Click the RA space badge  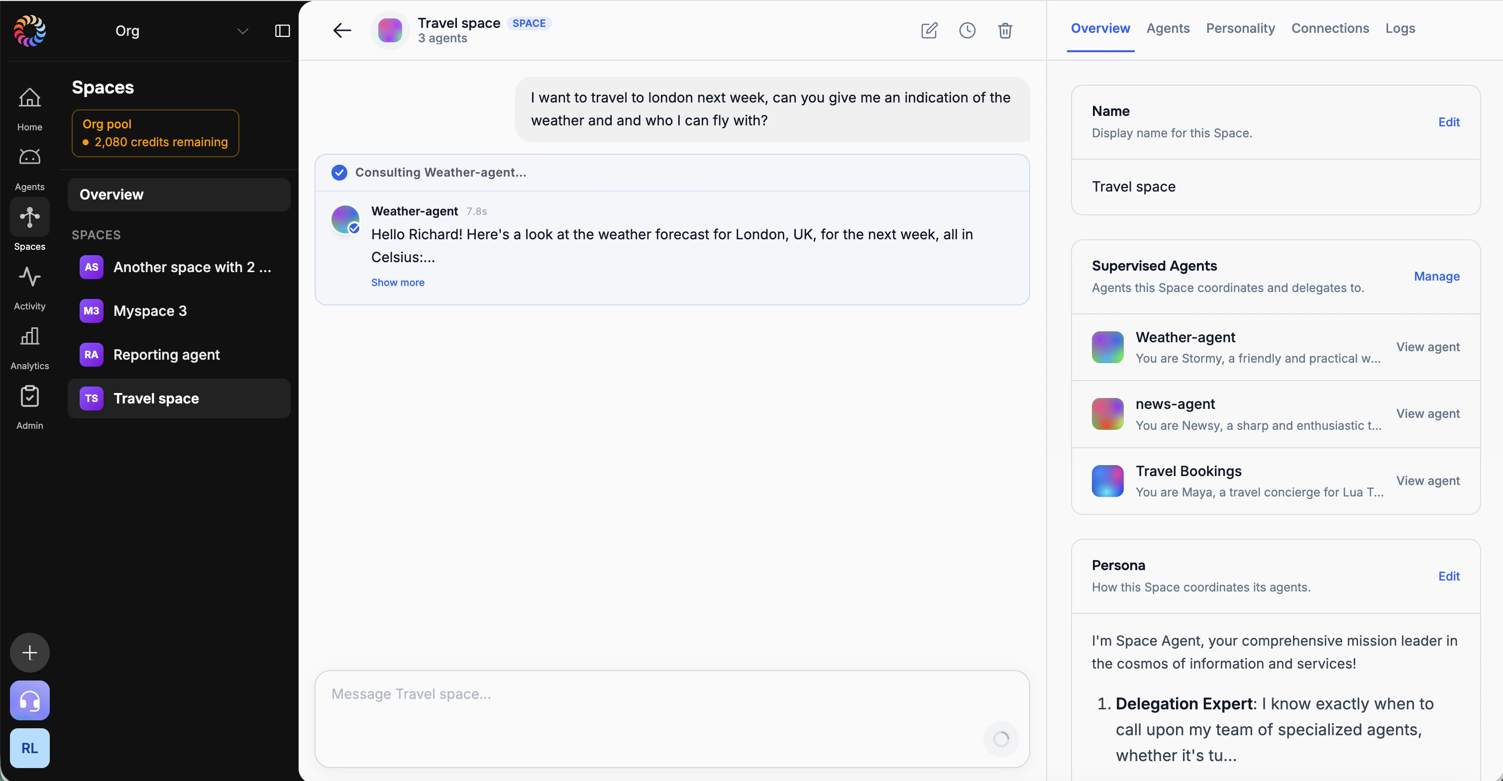click(x=92, y=355)
